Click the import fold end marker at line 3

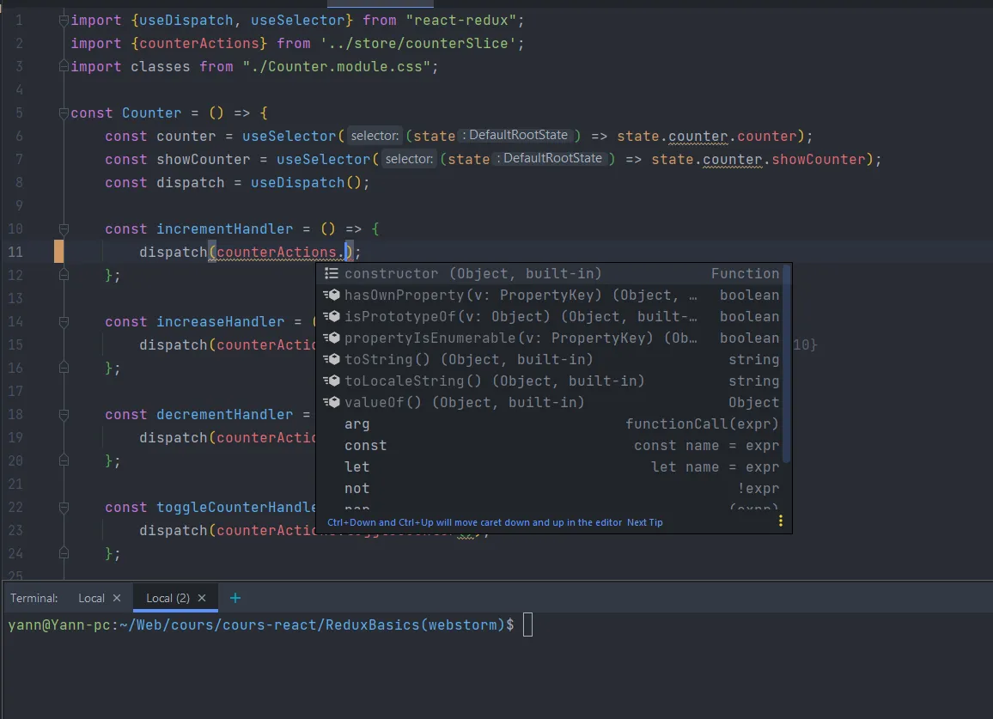[64, 66]
